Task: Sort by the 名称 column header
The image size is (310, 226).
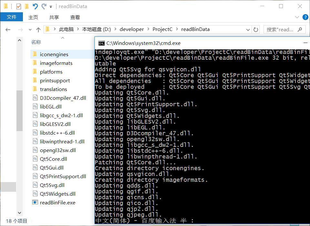Action: click(x=36, y=42)
